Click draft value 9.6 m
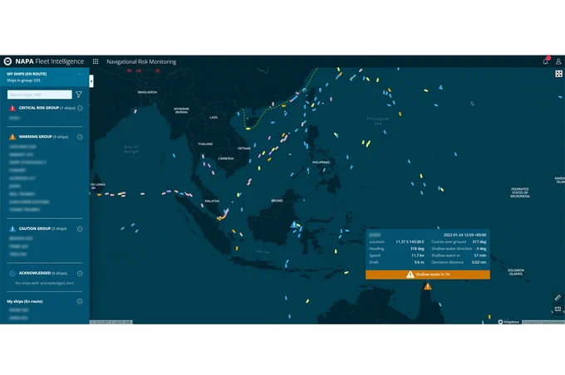Screen dimensions: 565x375 [x=419, y=262]
